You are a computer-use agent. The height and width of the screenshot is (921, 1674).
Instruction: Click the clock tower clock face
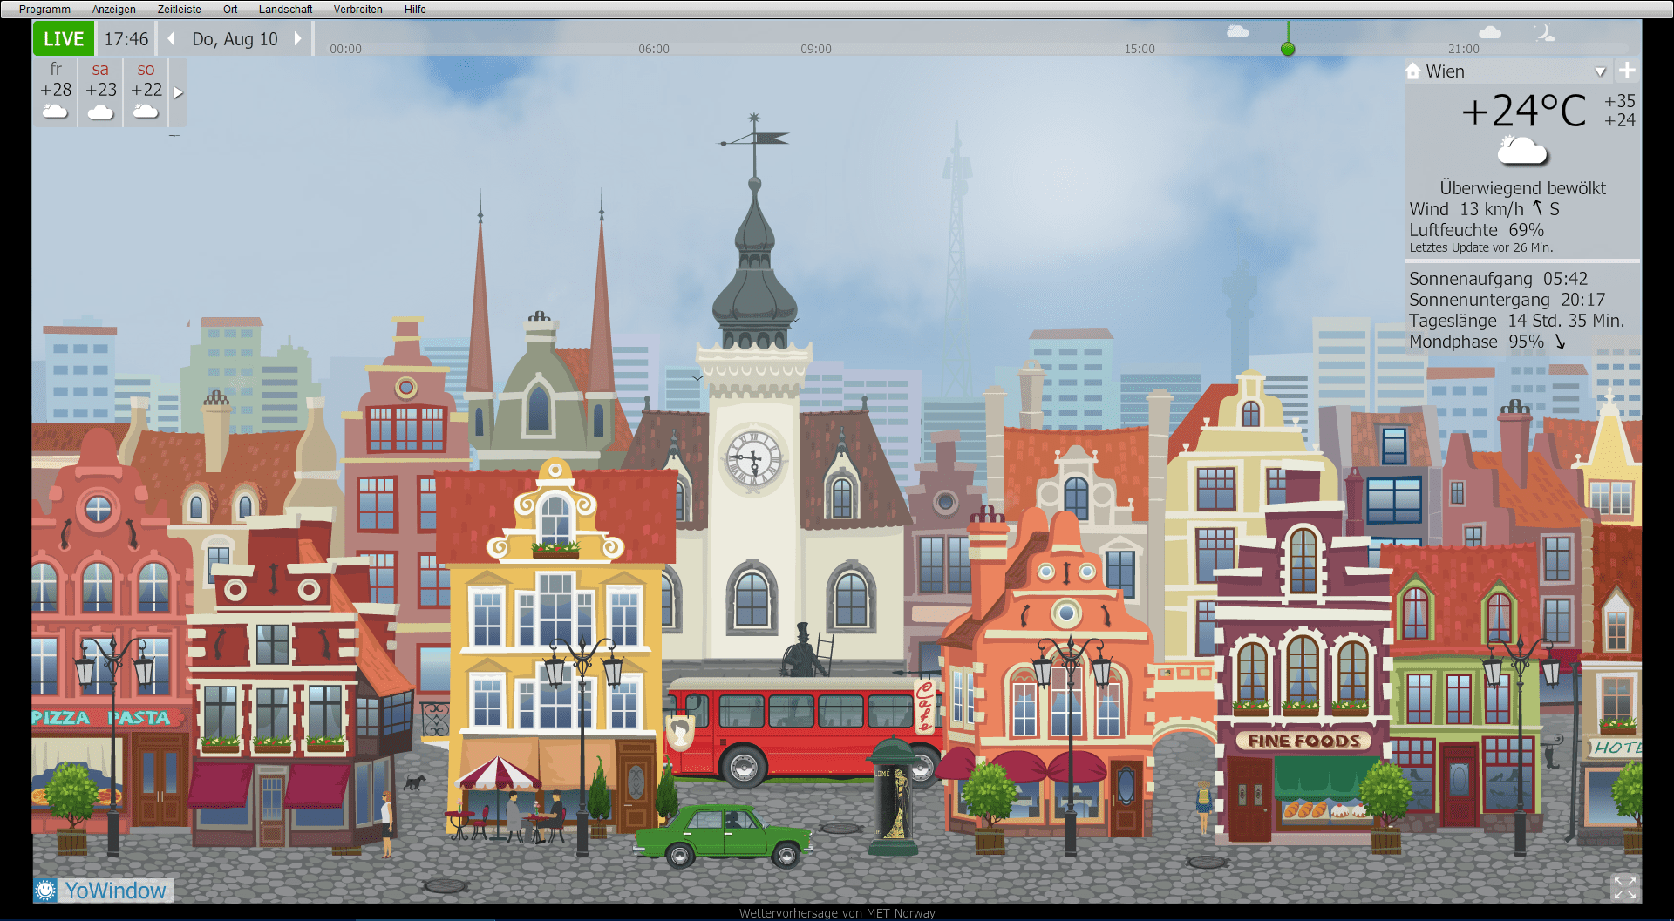(753, 458)
